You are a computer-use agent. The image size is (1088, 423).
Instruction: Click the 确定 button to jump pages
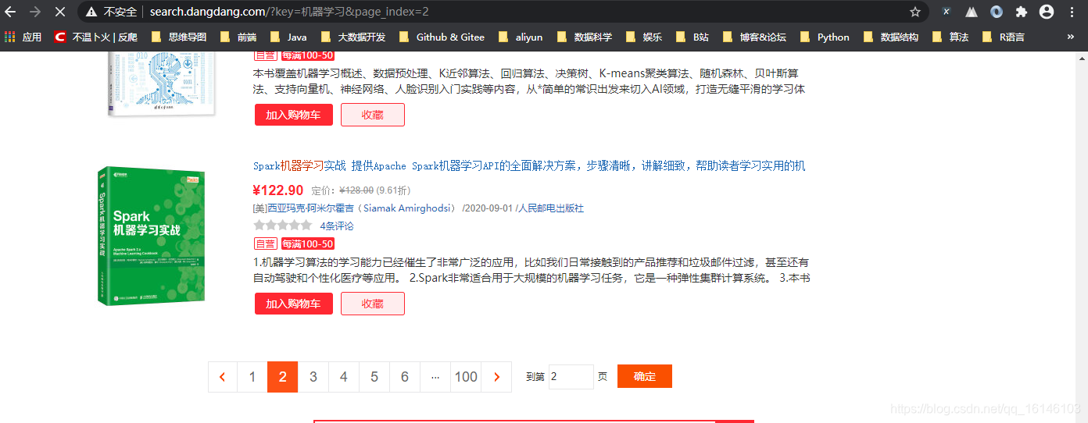[x=645, y=376]
